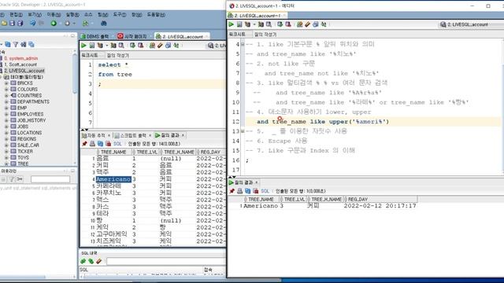504x283 pixels.
Task: Click the green icon in SQL history panel
Action: (83, 262)
